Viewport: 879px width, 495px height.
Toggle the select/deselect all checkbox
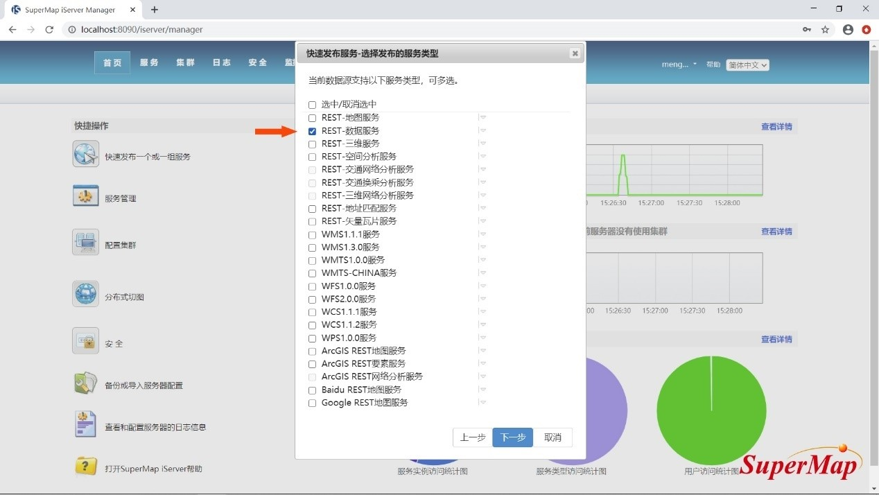[x=312, y=105]
